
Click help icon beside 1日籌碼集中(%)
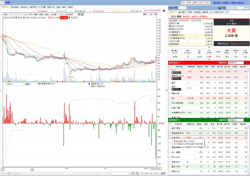[x=195, y=35]
